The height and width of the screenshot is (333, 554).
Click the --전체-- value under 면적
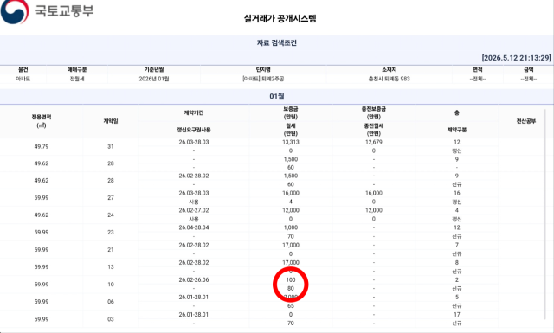tap(478, 79)
